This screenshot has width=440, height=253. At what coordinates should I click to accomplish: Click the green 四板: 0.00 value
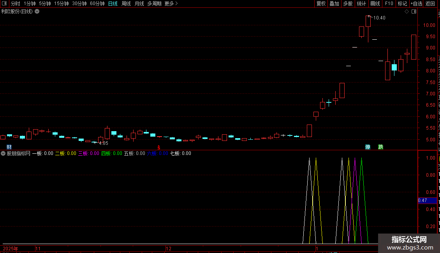coord(112,153)
